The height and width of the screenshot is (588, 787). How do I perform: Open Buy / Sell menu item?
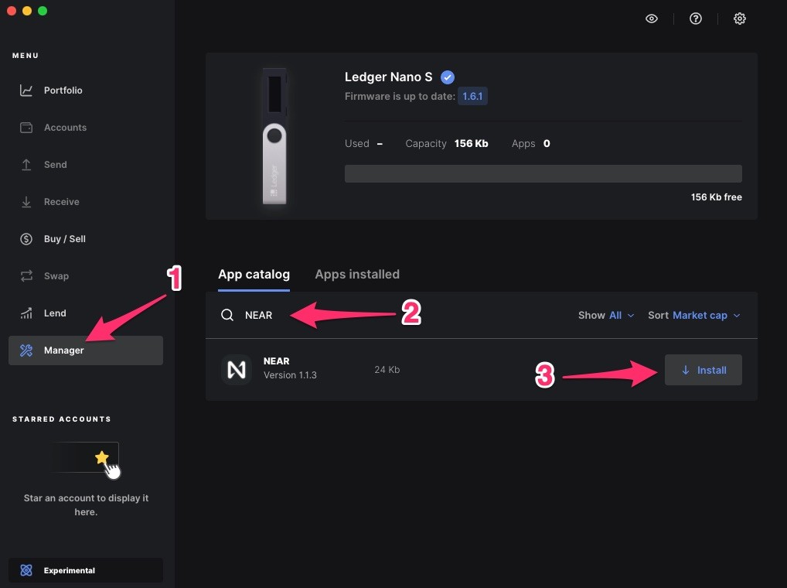click(86, 239)
